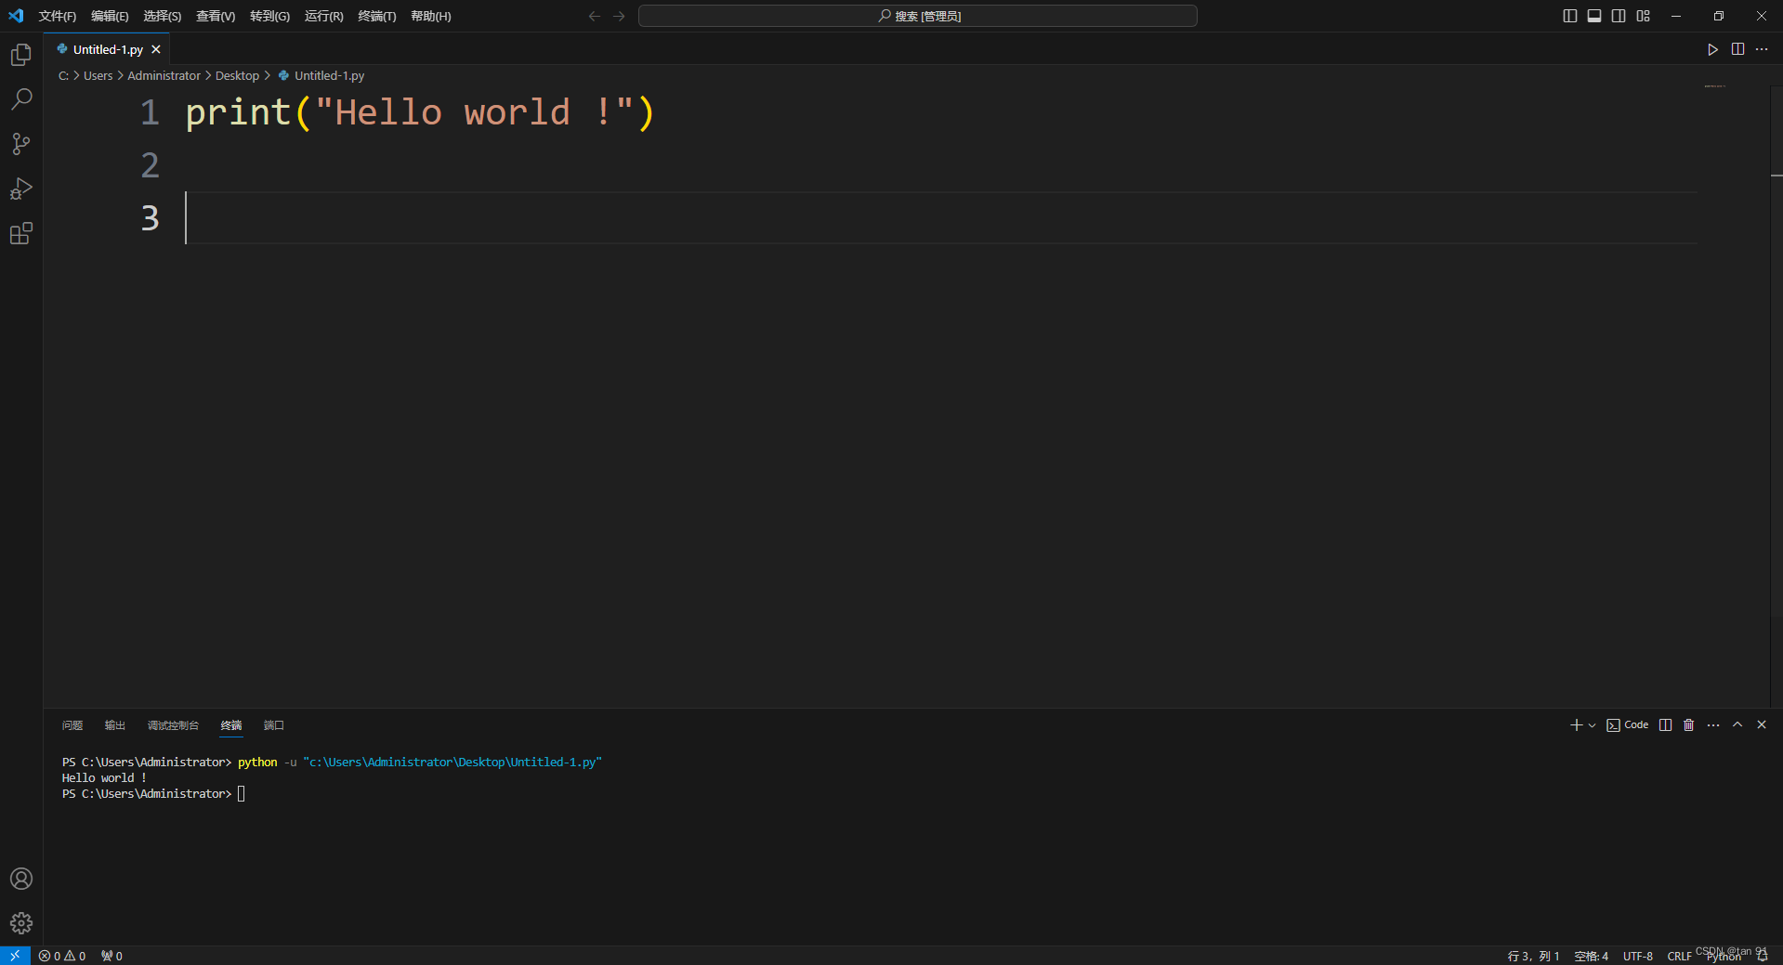Kill the terminal with trash icon
Viewport: 1783px width, 965px height.
(1689, 725)
